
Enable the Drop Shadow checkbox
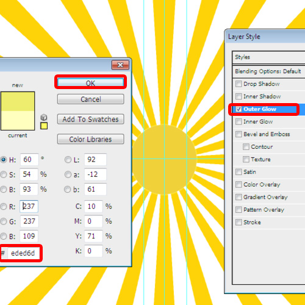point(239,84)
